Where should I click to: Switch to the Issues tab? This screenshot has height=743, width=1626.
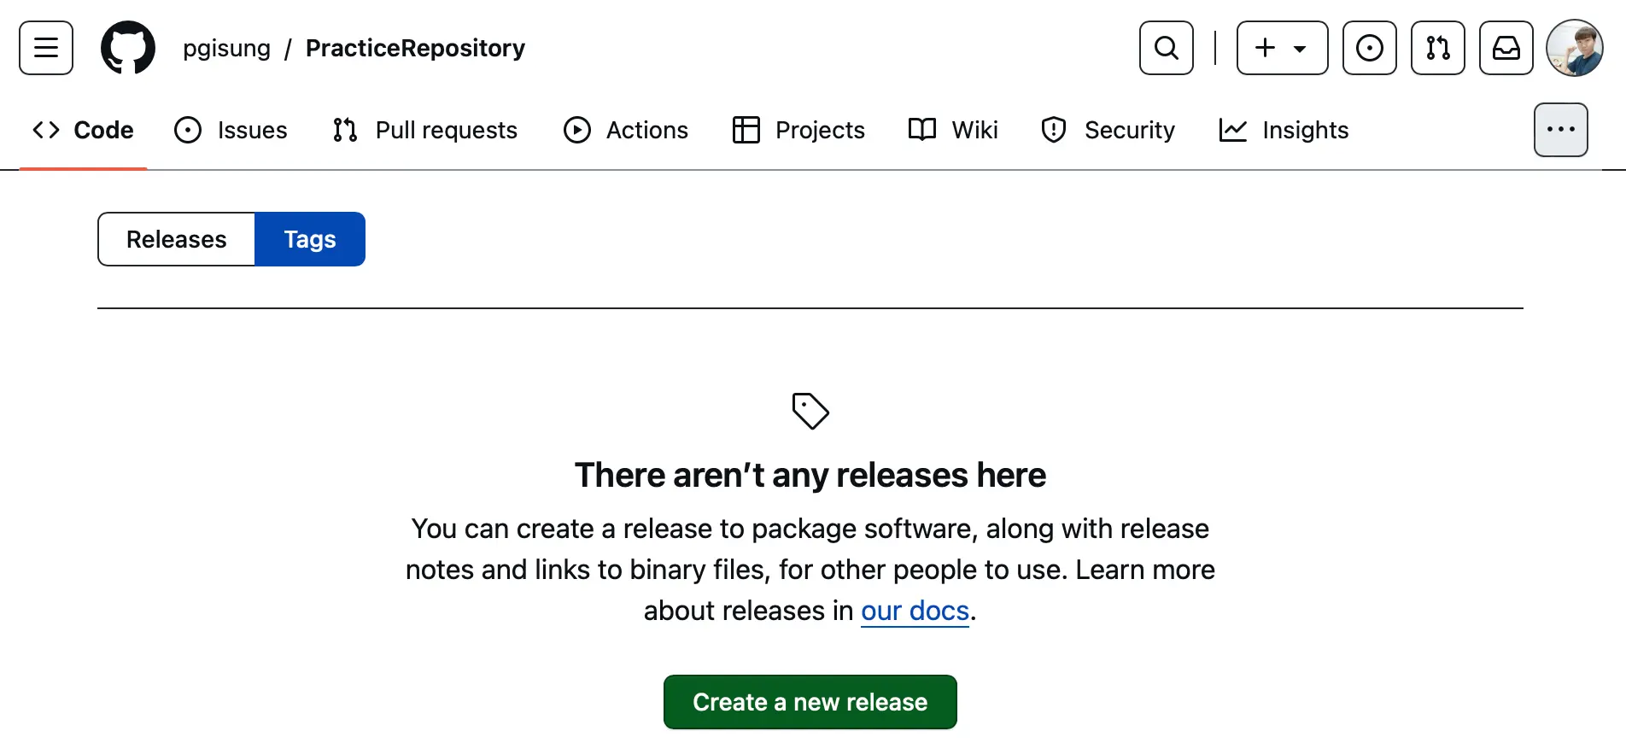[231, 130]
